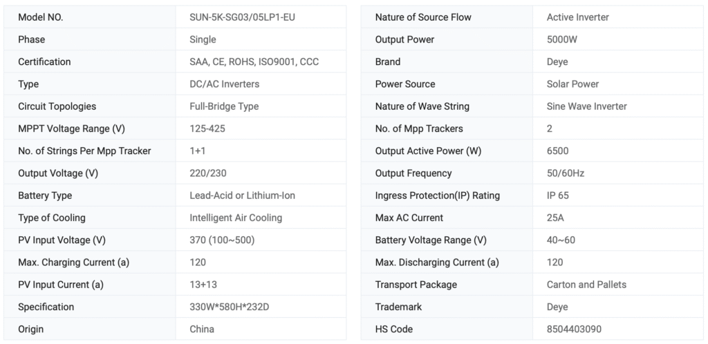Select the Solar Power value
The image size is (708, 344).
(572, 84)
